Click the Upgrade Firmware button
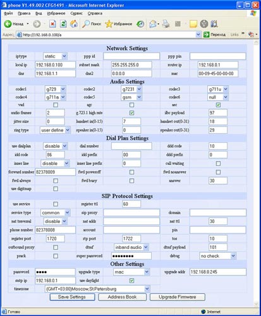This screenshot has width=261, height=316. tap(178, 297)
